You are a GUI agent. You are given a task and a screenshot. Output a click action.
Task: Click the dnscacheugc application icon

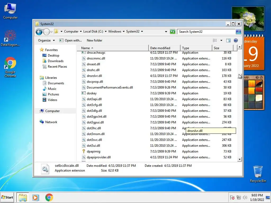click(x=84, y=52)
